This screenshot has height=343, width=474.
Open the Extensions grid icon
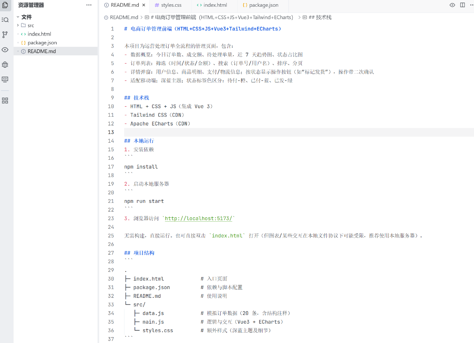coord(5,100)
